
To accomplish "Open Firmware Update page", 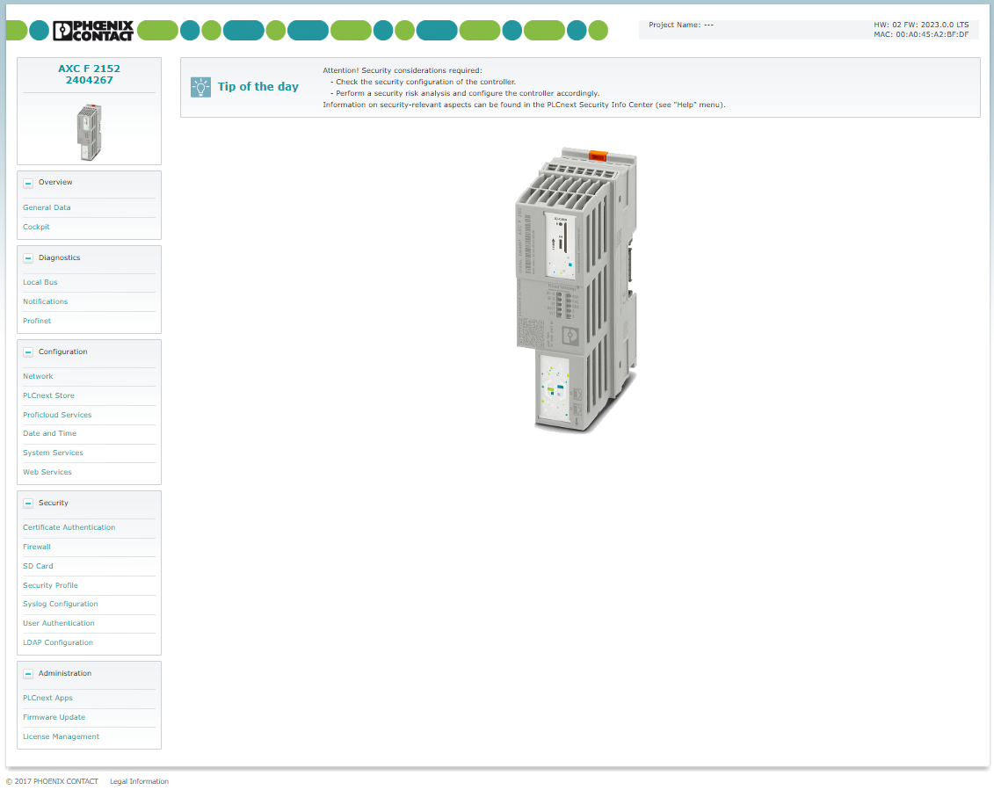I will (x=54, y=717).
